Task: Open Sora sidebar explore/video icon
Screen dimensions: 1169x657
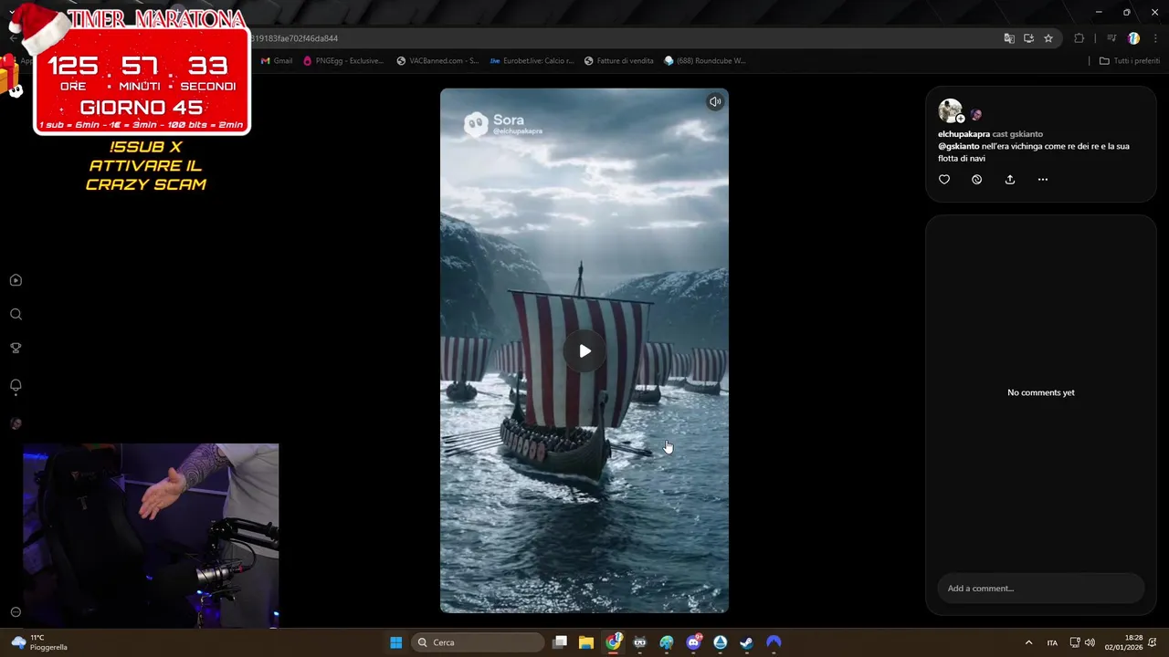Action: click(x=16, y=280)
